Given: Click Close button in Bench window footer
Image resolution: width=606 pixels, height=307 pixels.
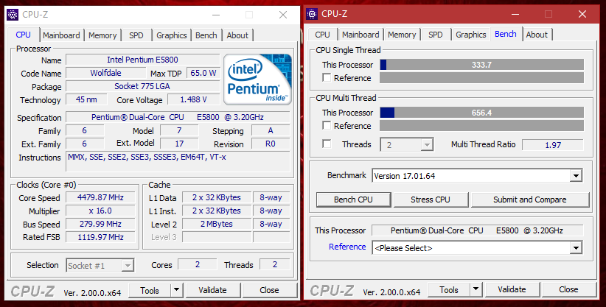Looking at the screenshot, I should pyautogui.click(x=568, y=289).
